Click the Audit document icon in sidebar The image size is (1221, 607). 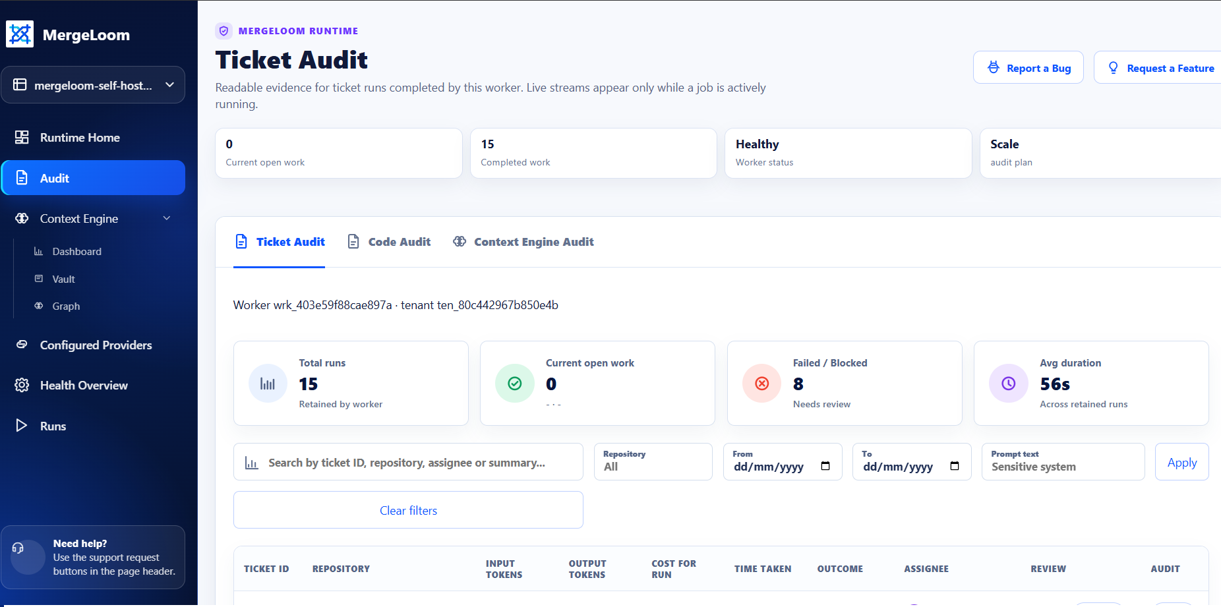click(x=22, y=178)
